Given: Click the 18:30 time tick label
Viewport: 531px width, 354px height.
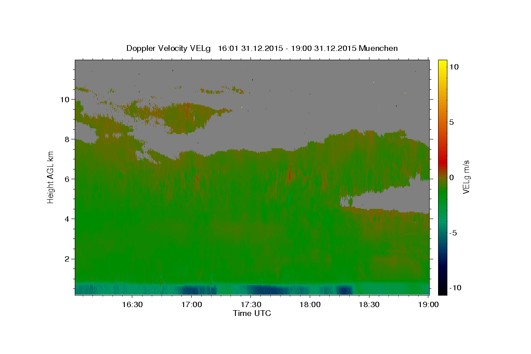Looking at the screenshot, I should (x=369, y=304).
